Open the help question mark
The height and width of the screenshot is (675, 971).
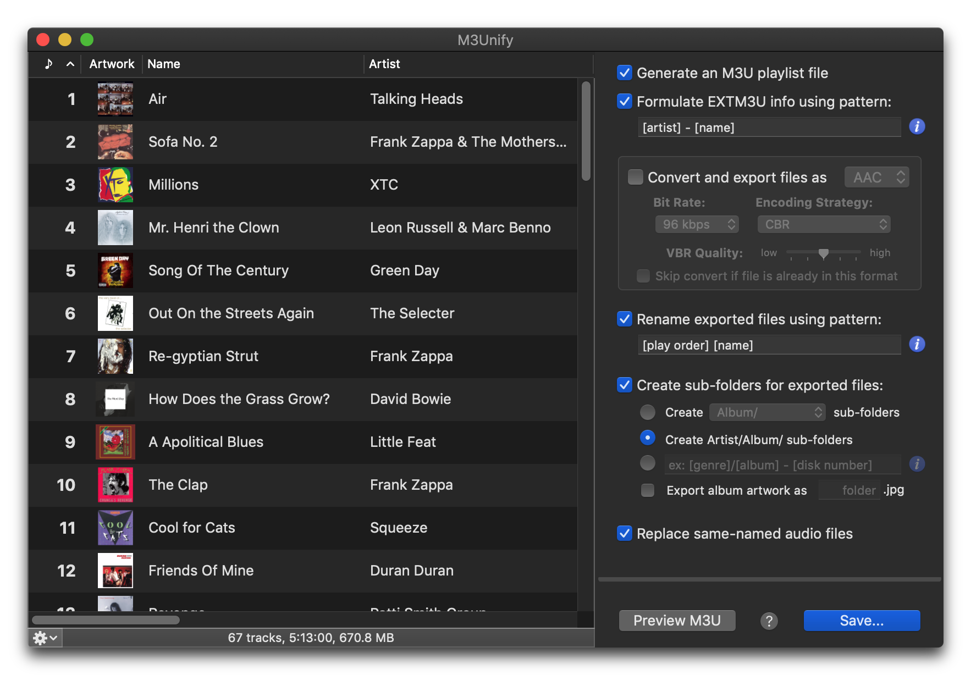(769, 621)
